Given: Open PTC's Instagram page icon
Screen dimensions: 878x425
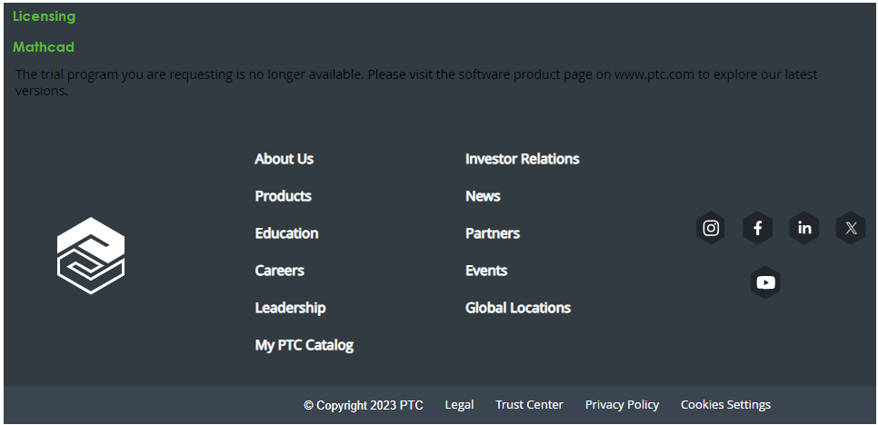Looking at the screenshot, I should [711, 228].
